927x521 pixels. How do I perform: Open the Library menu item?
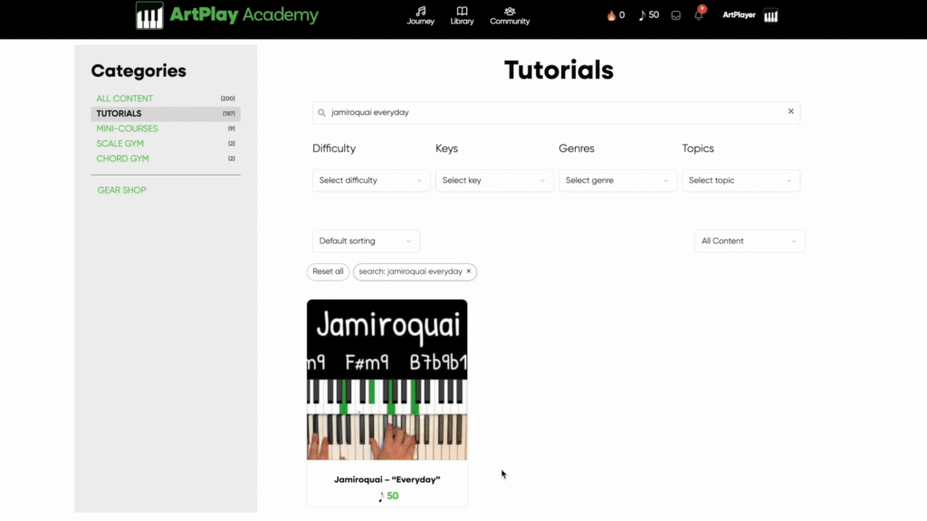(x=462, y=15)
